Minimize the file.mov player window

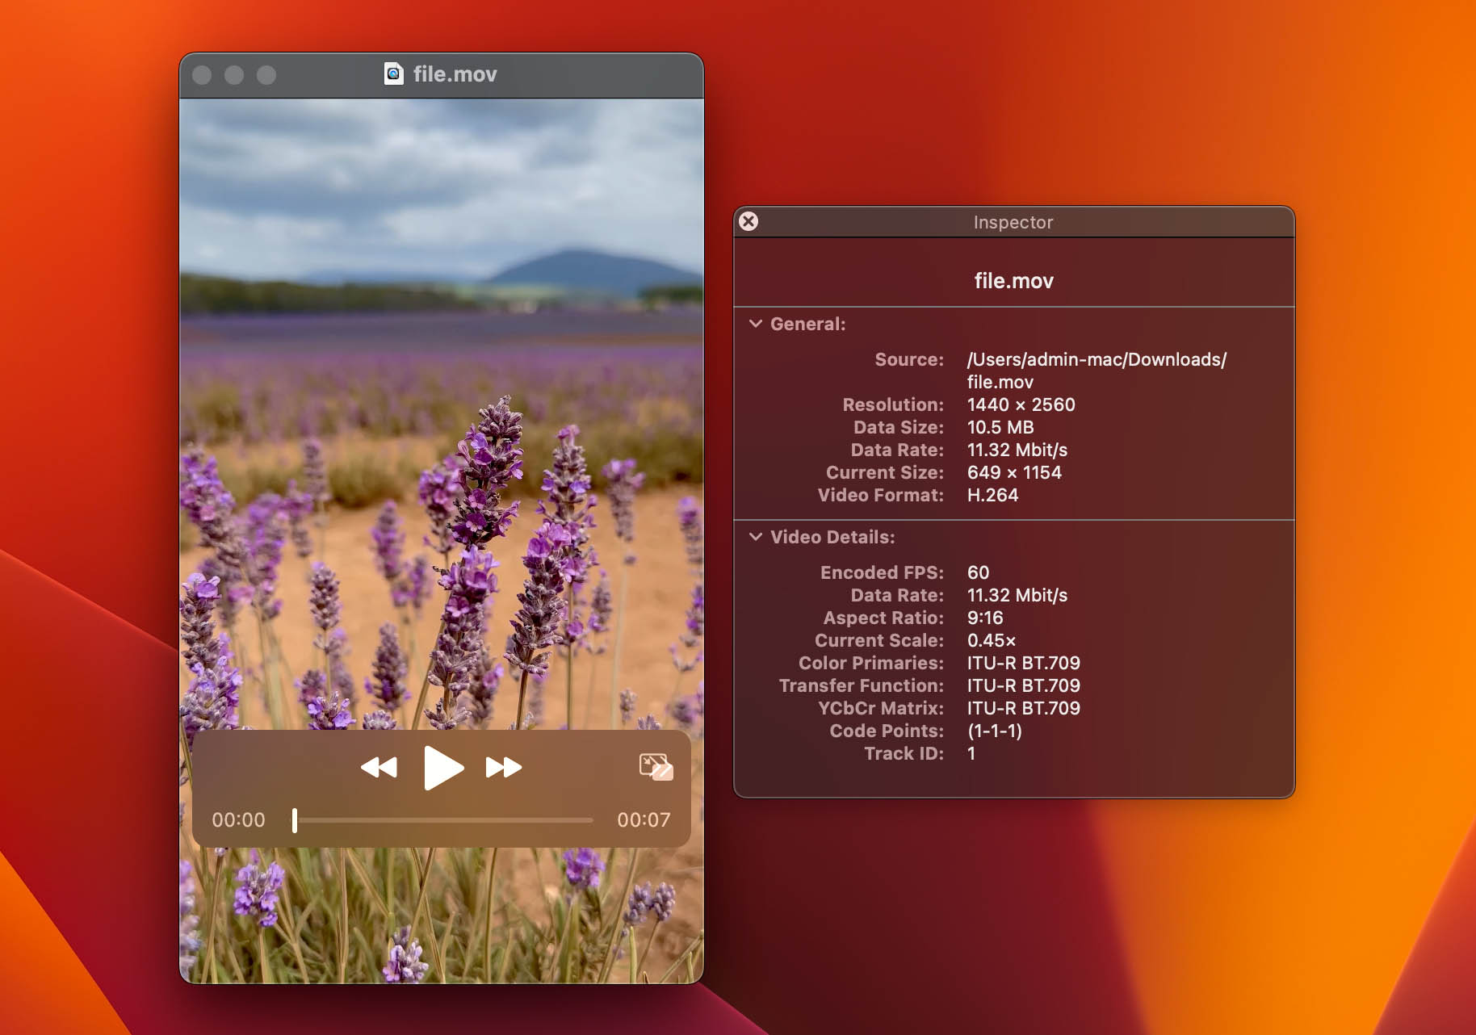(234, 75)
